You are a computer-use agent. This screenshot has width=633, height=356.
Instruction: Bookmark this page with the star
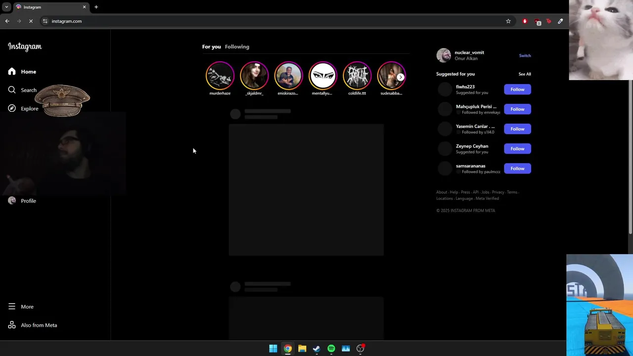(x=508, y=21)
